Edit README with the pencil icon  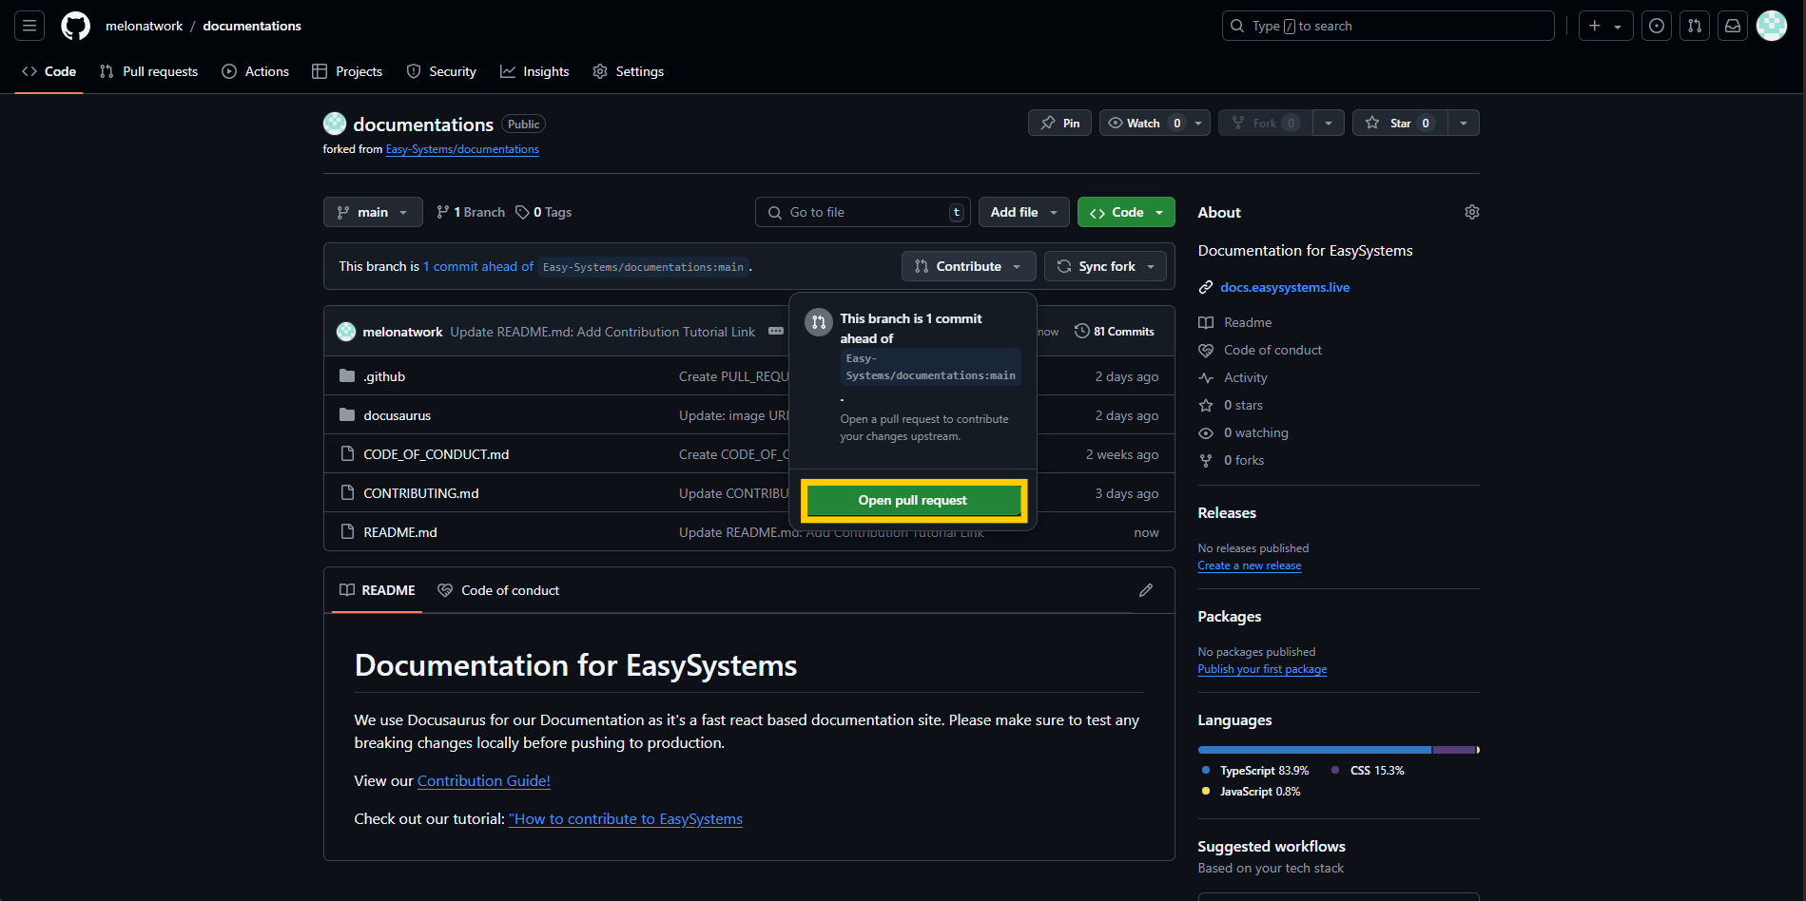click(1145, 590)
